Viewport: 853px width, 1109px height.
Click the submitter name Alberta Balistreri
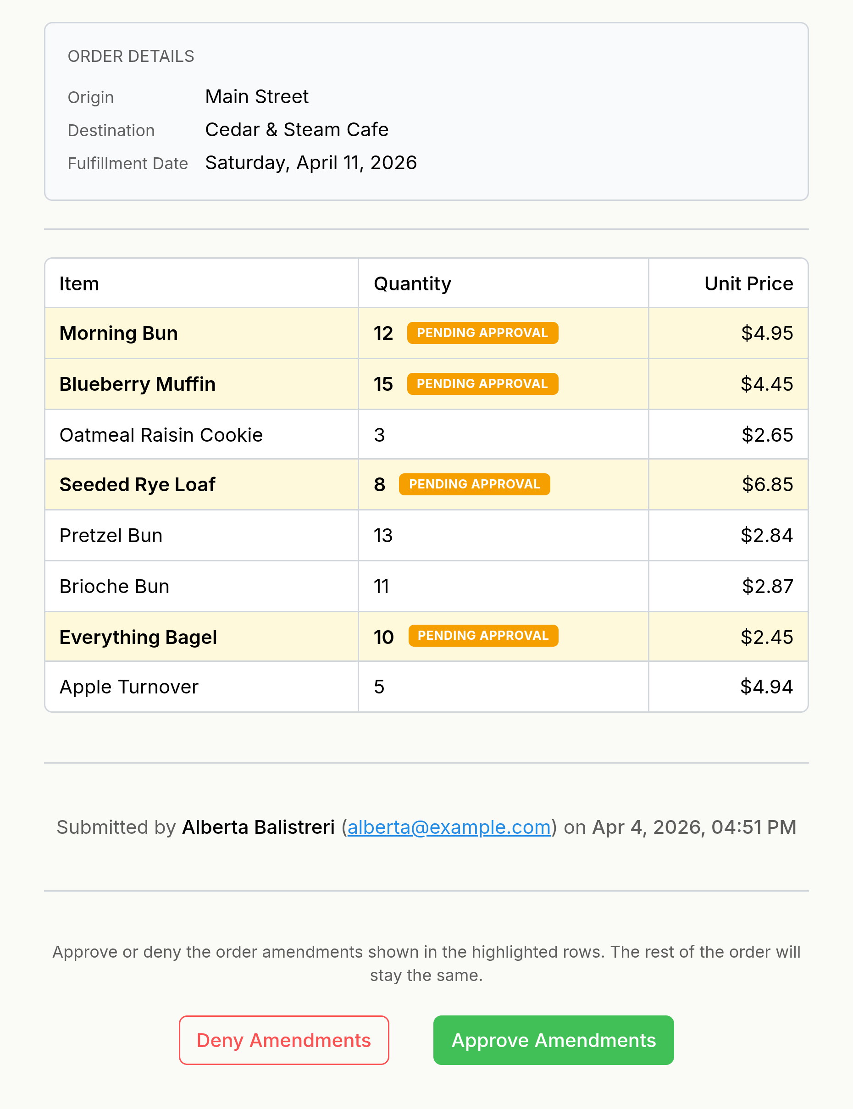pos(259,827)
